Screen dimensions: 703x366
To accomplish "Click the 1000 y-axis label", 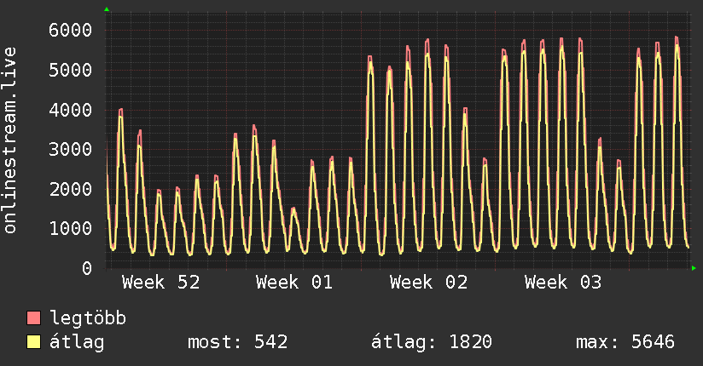I will tap(71, 229).
